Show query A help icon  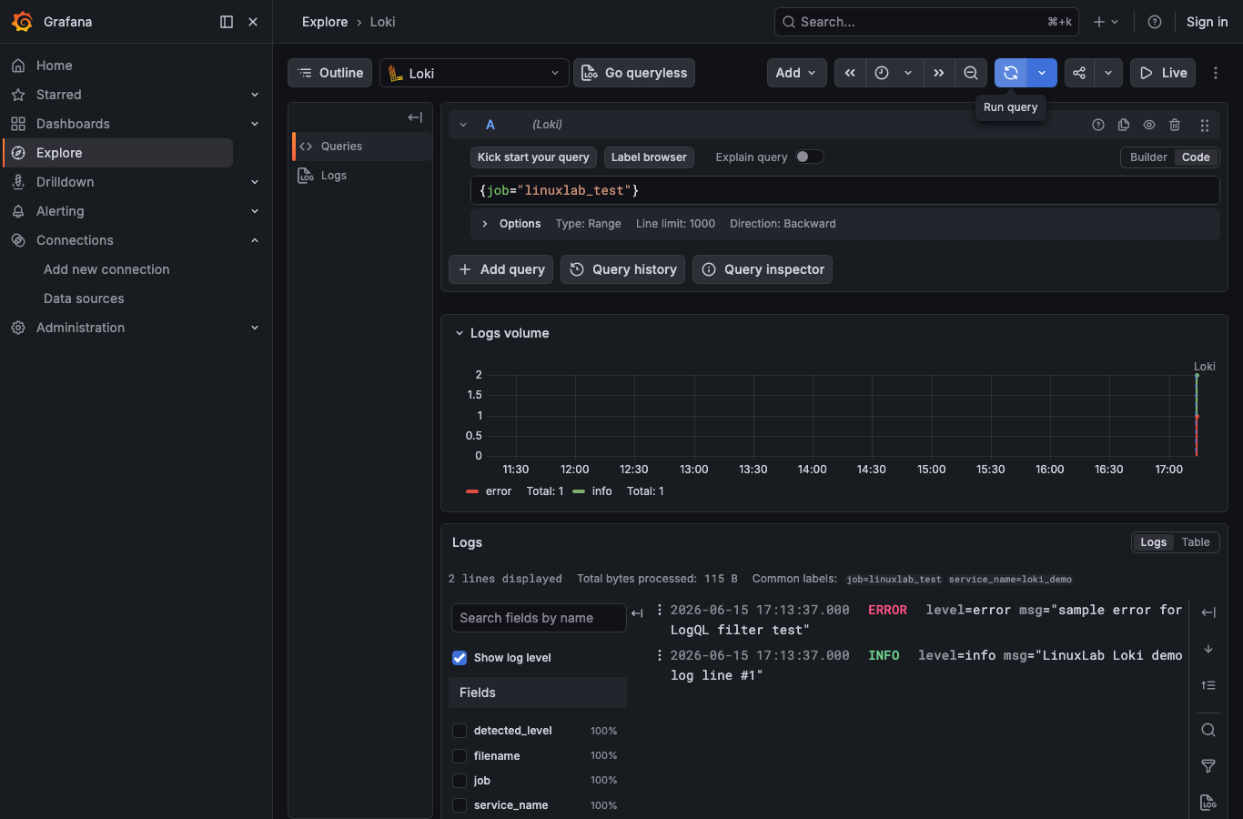1098,125
